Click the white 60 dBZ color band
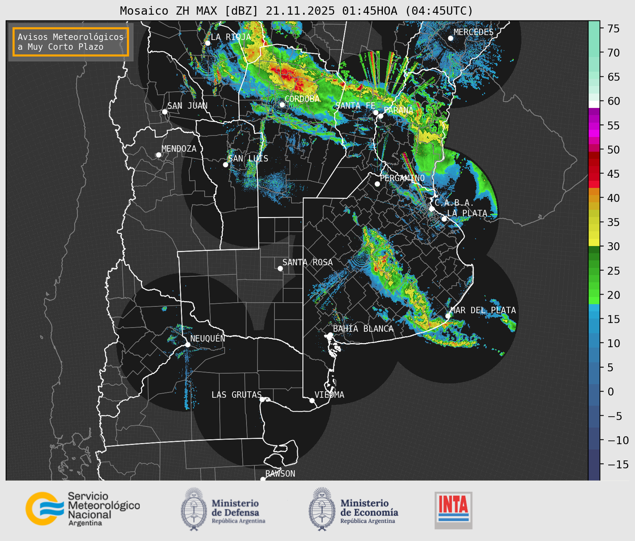This screenshot has width=635, height=541. click(x=594, y=104)
